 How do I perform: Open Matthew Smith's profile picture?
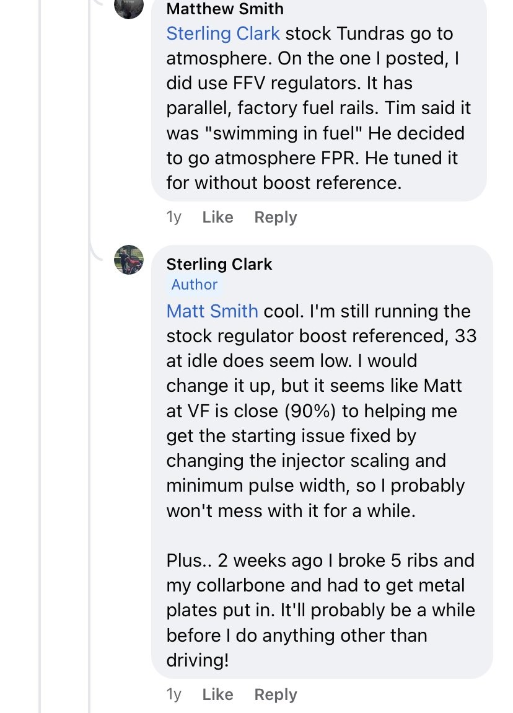(x=129, y=6)
